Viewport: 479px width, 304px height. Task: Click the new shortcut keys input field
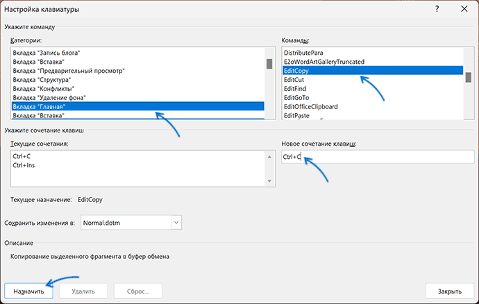(x=378, y=157)
